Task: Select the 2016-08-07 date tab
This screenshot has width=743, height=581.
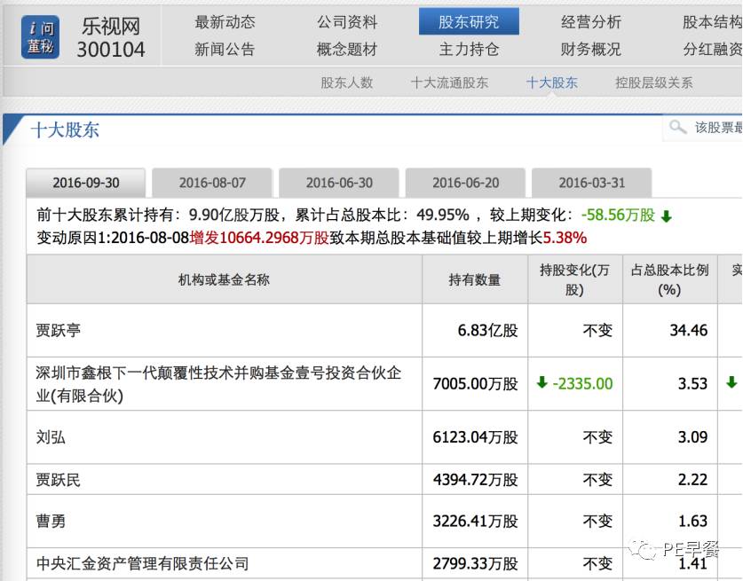Action: tap(212, 183)
